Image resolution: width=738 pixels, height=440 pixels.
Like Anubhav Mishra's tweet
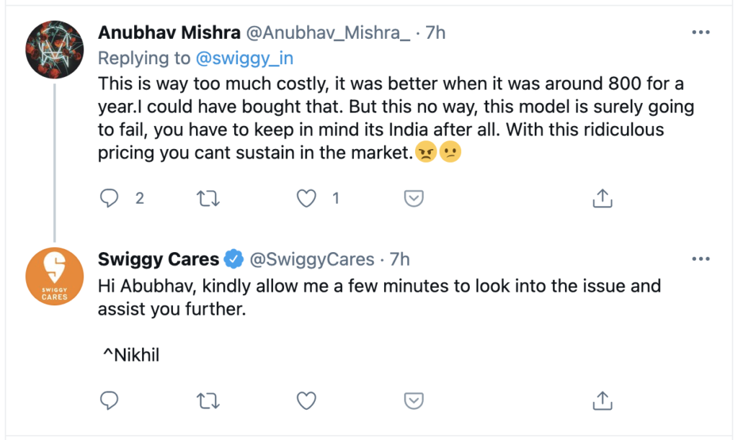[307, 198]
